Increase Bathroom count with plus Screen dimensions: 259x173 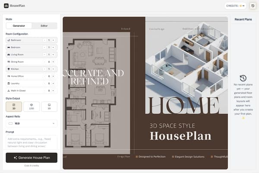point(53,40)
